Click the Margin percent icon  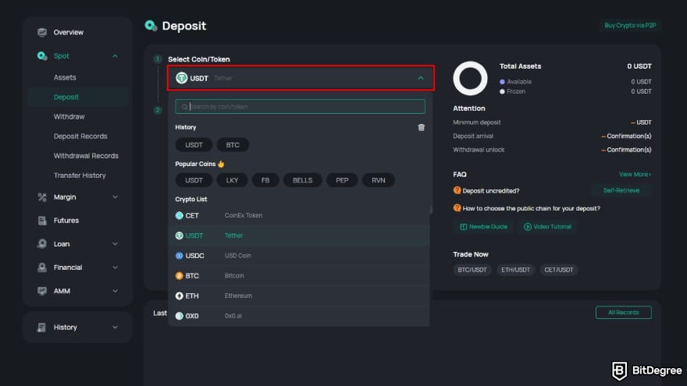point(42,197)
